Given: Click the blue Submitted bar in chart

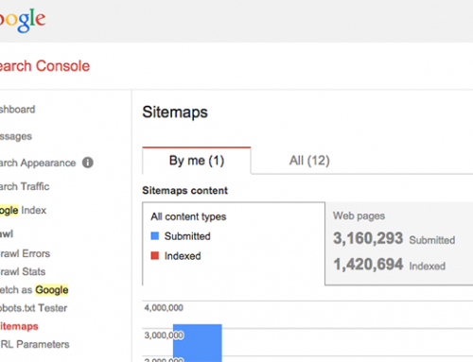Looking at the screenshot, I should click(x=198, y=343).
